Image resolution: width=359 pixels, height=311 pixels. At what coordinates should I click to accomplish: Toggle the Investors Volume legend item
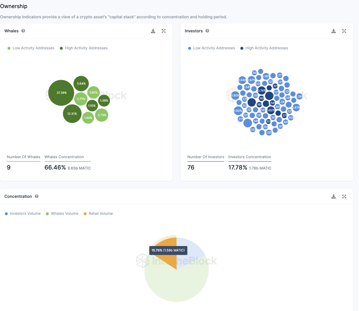pos(23,213)
